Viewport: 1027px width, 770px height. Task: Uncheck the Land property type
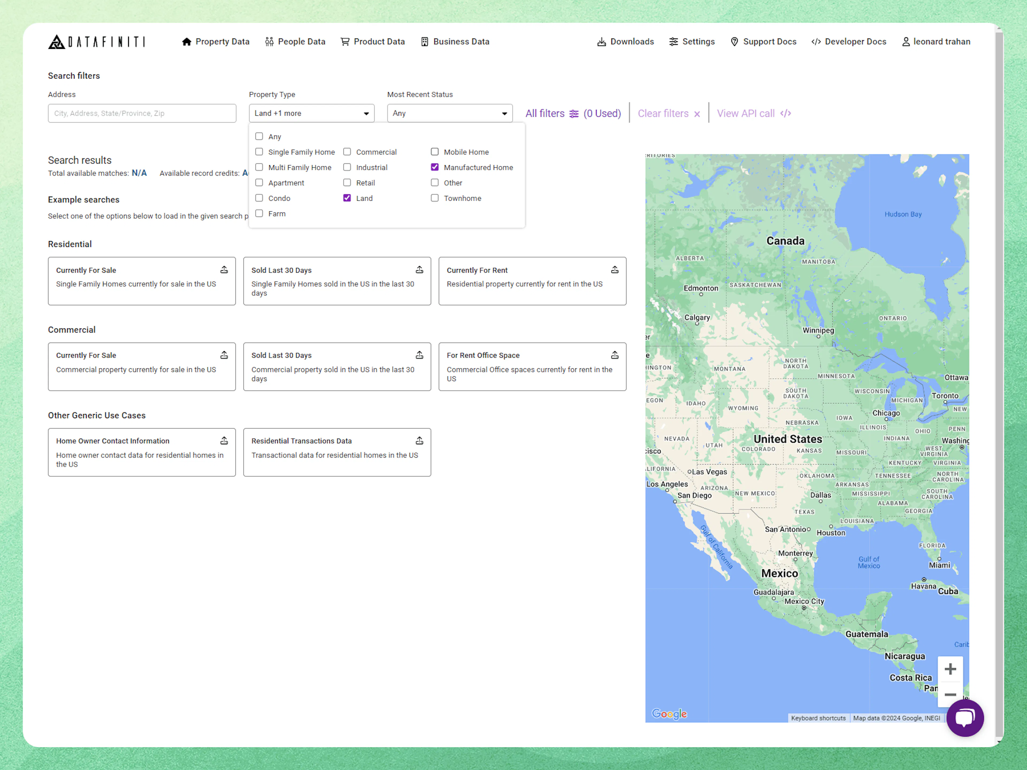pyautogui.click(x=347, y=198)
